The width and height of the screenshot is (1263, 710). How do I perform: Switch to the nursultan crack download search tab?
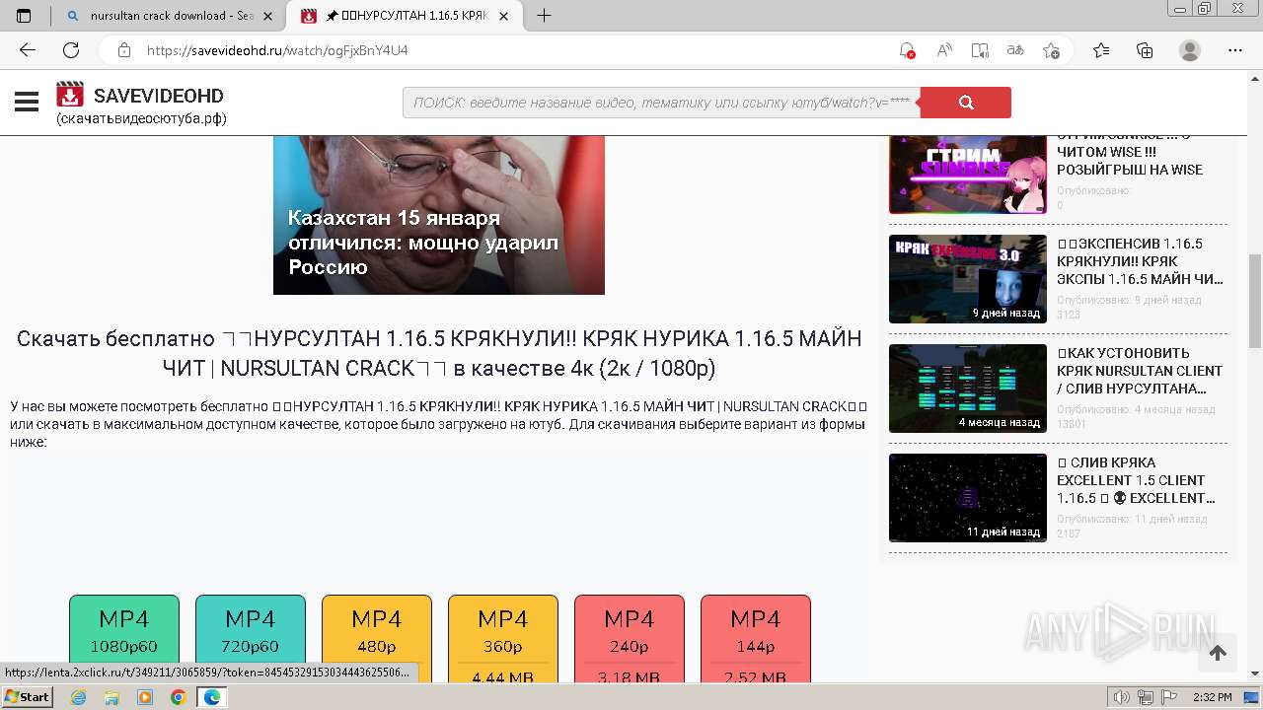[170, 16]
